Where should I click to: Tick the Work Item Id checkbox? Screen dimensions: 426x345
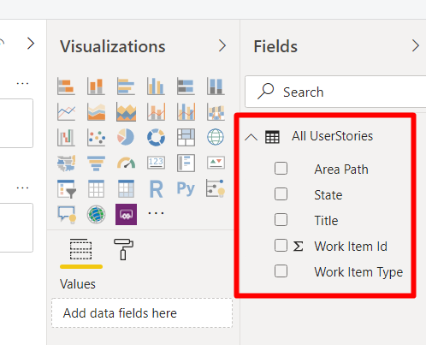coord(281,246)
